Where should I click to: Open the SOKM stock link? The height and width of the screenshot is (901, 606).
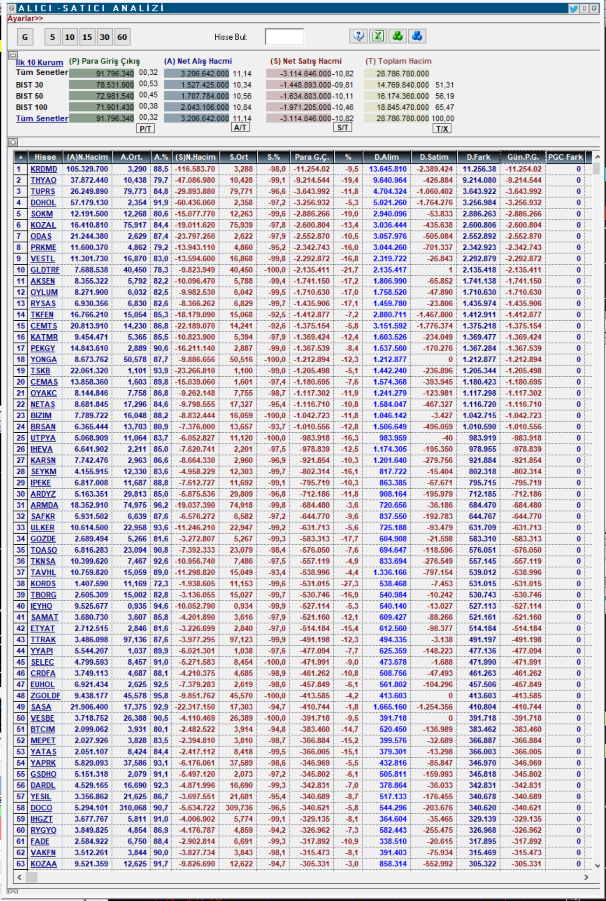tap(42, 214)
